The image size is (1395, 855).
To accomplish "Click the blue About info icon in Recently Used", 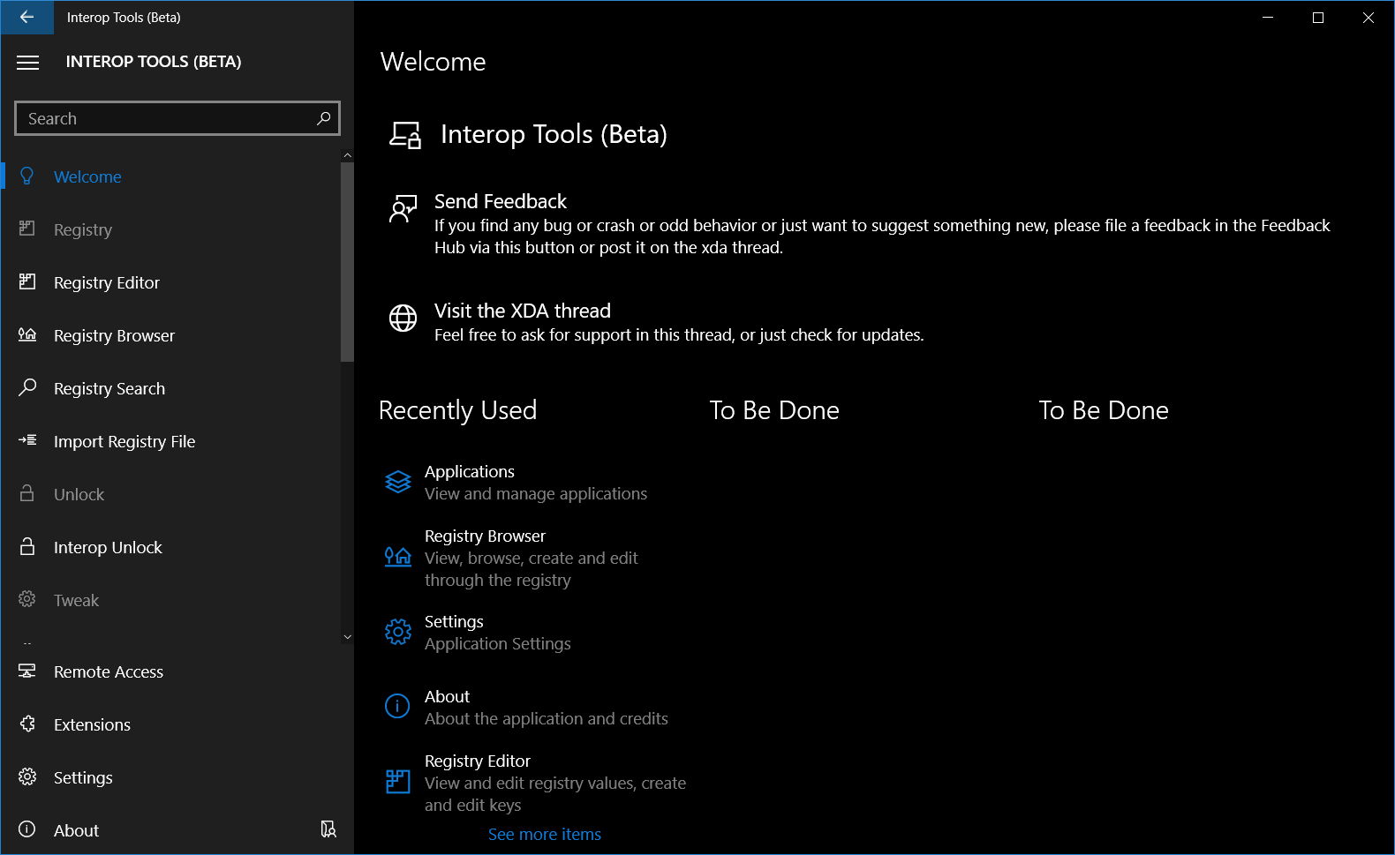I will coord(397,707).
